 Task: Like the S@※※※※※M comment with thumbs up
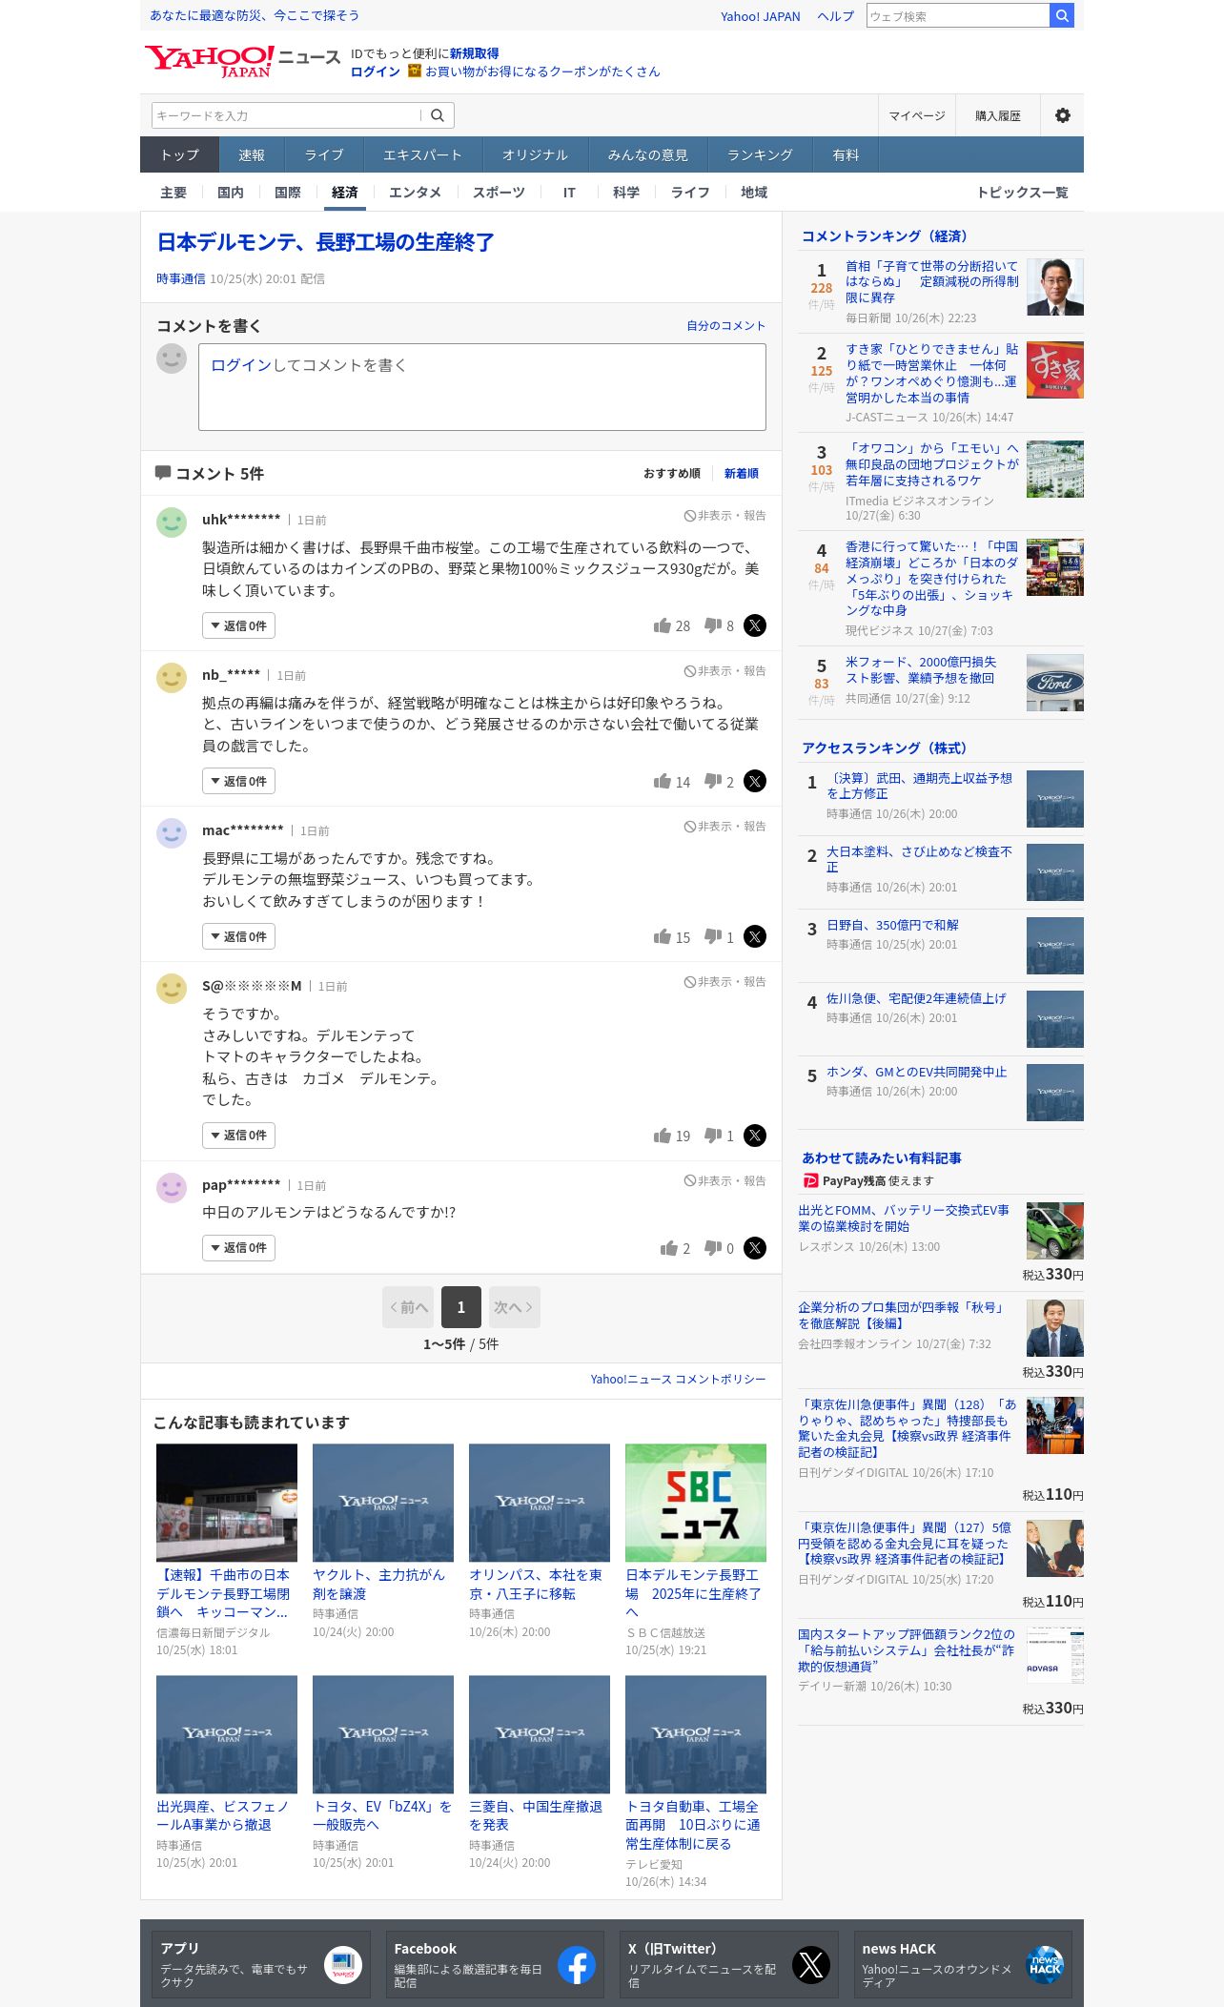tap(663, 1136)
